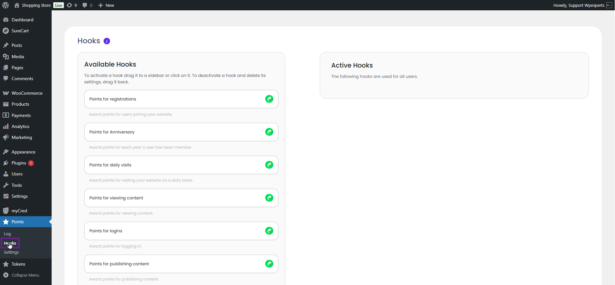Viewport: 615px width, 285px height.
Task: Activate the Points for publishing content arrow
Action: (269, 264)
